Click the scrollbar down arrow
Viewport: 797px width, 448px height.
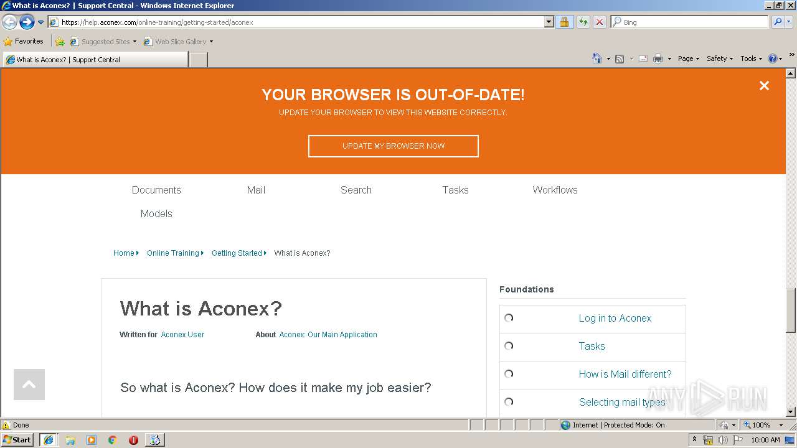coord(791,412)
